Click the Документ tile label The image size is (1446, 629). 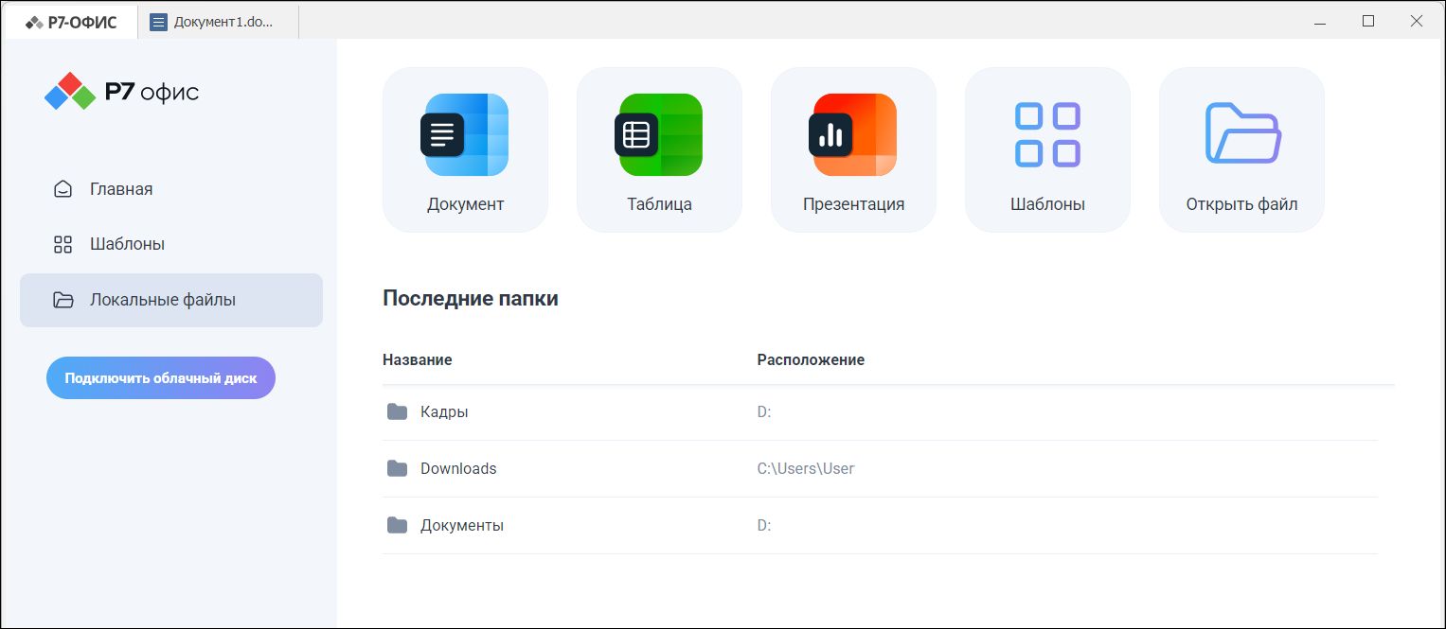(x=465, y=204)
